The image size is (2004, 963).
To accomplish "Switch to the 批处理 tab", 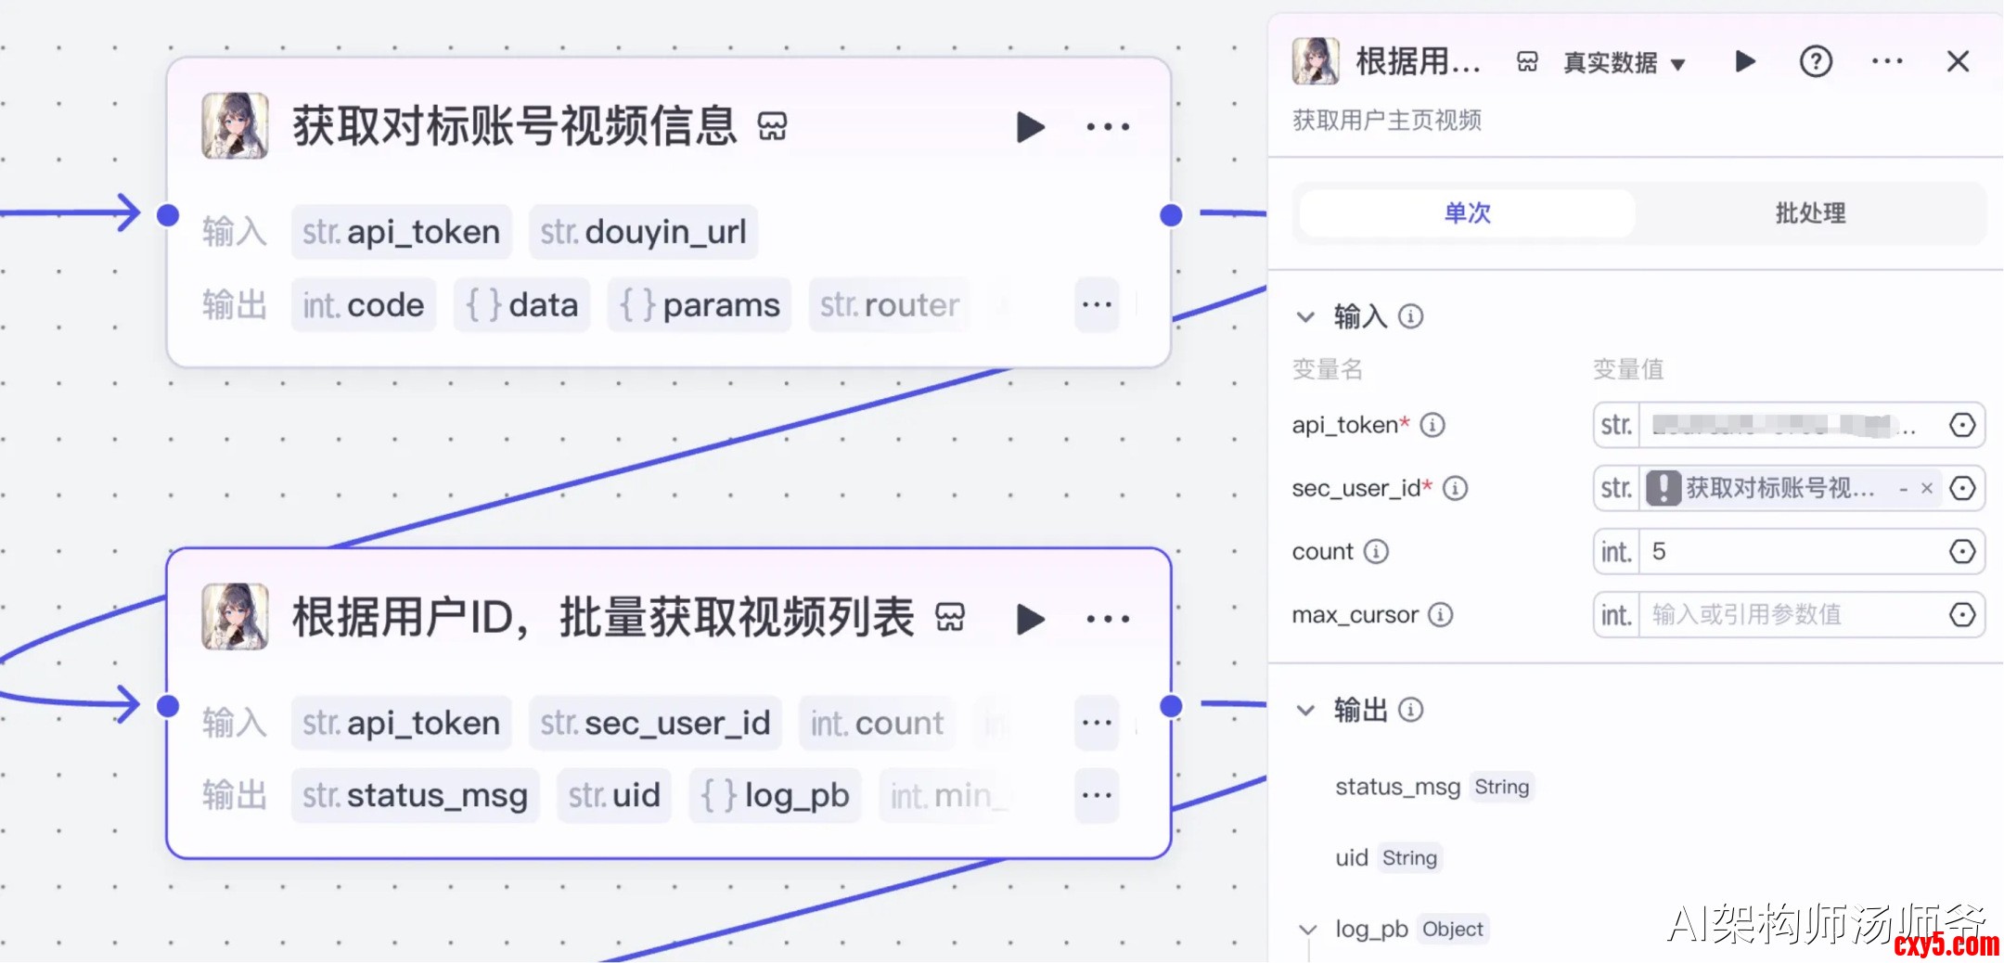I will coord(1809,213).
